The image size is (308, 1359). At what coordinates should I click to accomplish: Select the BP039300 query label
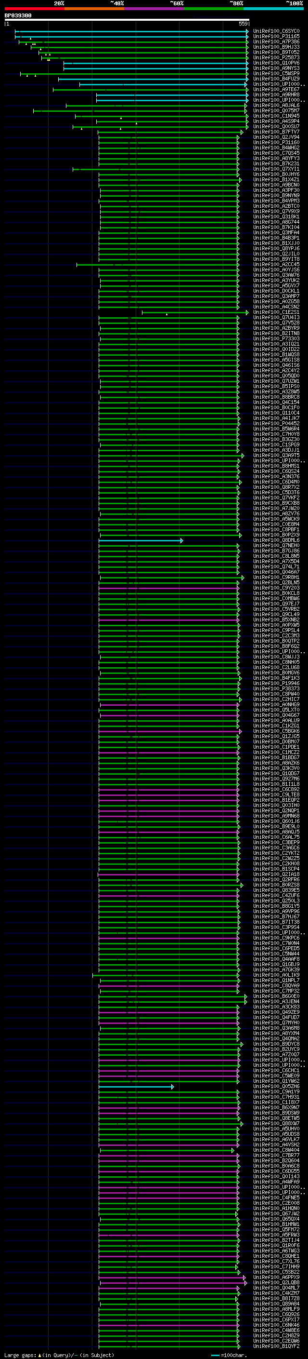coord(18,15)
